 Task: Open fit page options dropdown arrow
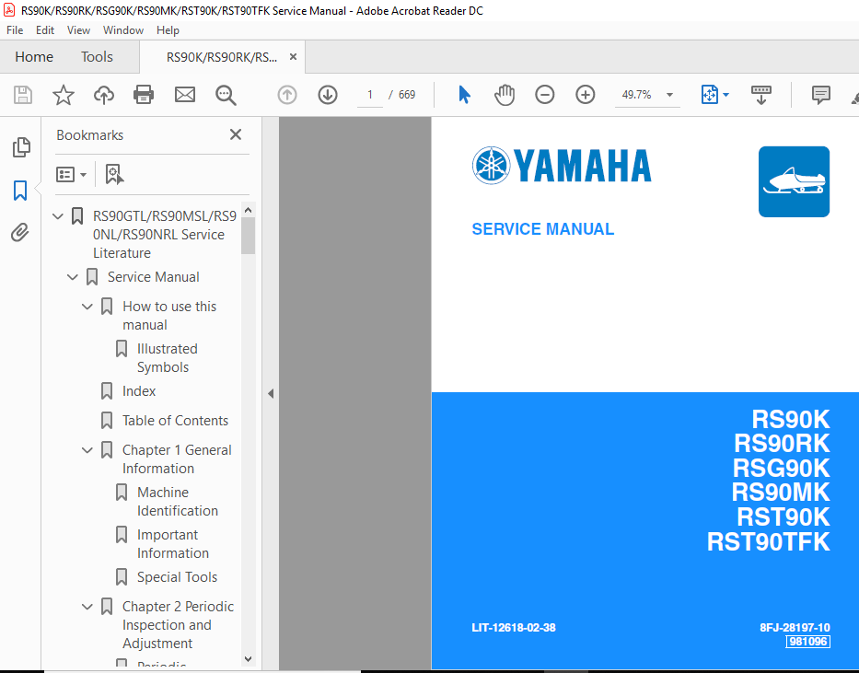(726, 95)
